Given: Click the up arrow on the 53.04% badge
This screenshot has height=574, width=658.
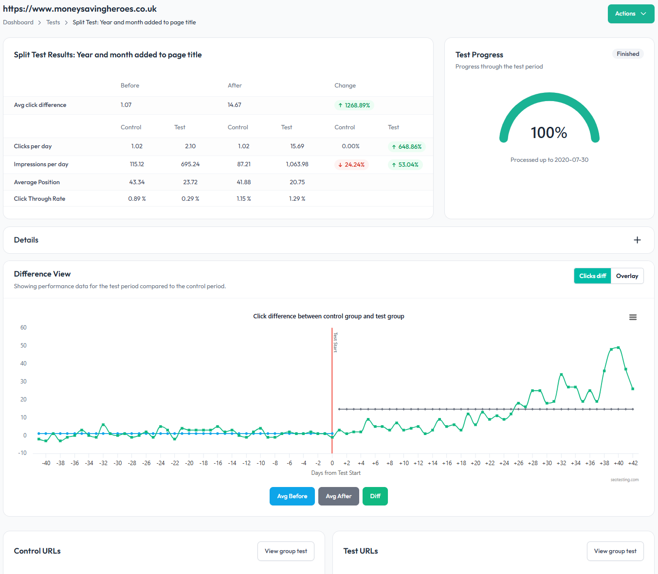Looking at the screenshot, I should pyautogui.click(x=394, y=164).
